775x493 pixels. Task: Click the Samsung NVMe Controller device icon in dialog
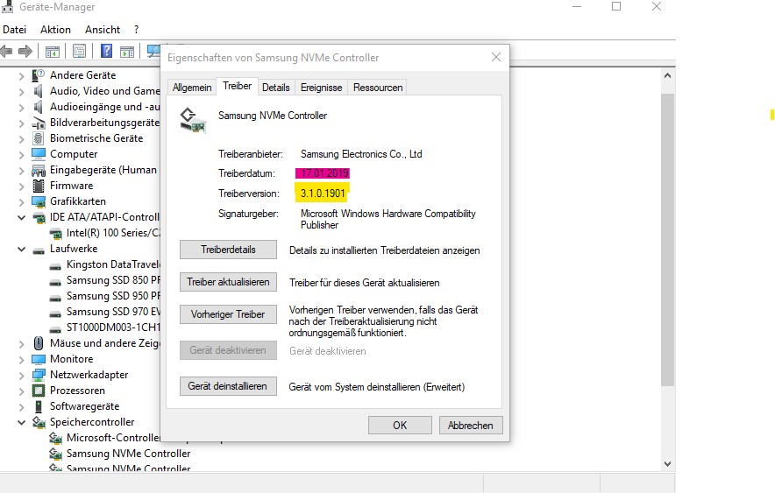tap(192, 121)
